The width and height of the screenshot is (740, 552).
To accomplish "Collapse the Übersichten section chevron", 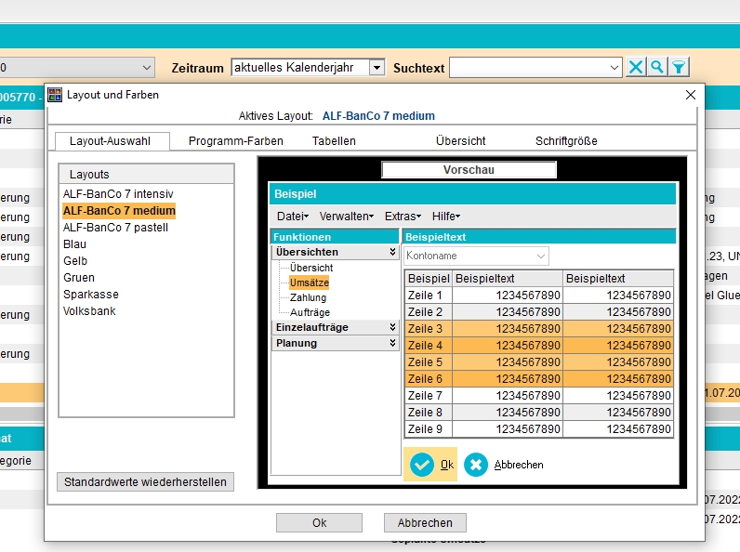I will tap(392, 252).
